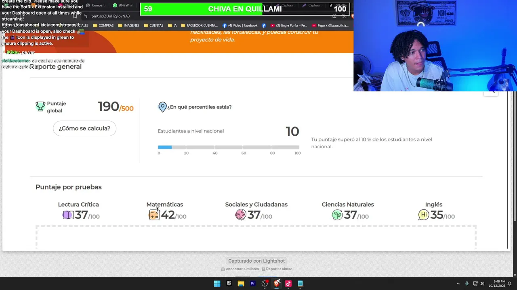Click 'Estudiantes a nivel nacional' label

coord(191,131)
